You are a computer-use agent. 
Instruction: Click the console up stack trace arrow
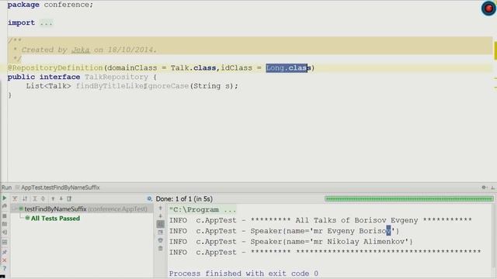click(161, 208)
